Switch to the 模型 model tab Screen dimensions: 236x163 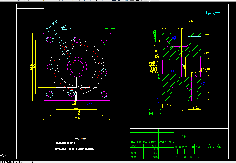coord(6,162)
